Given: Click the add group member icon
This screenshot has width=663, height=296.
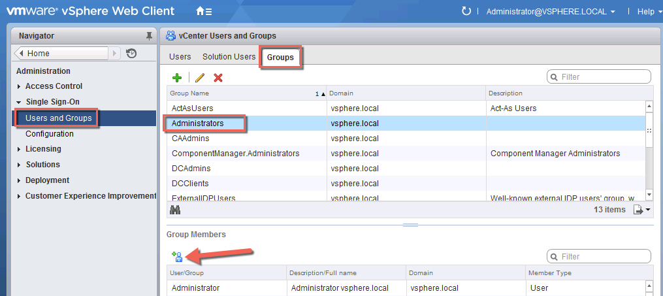Looking at the screenshot, I should [176, 257].
